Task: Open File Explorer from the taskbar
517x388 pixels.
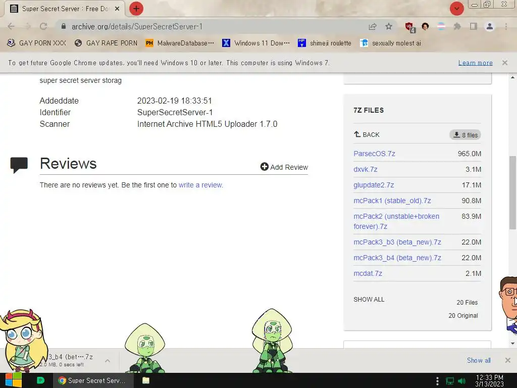Action: [146, 380]
